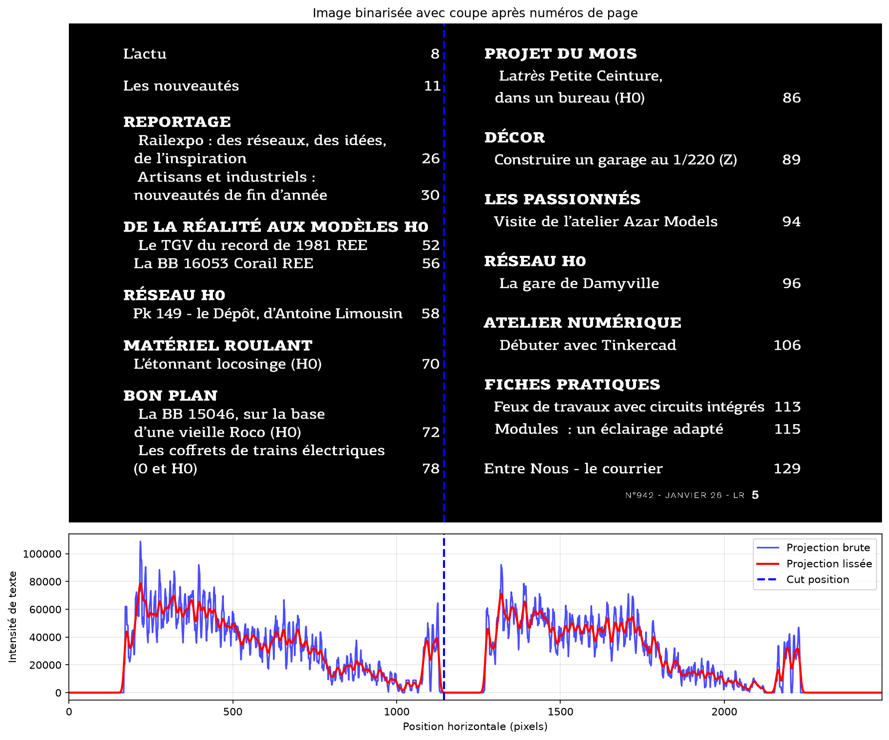Select the x-axis tick "2000"

[x=724, y=712]
